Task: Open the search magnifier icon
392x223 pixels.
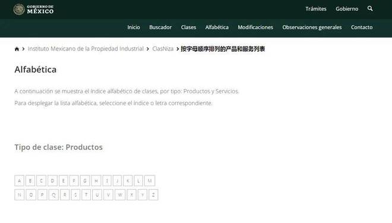Action: coord(370,9)
